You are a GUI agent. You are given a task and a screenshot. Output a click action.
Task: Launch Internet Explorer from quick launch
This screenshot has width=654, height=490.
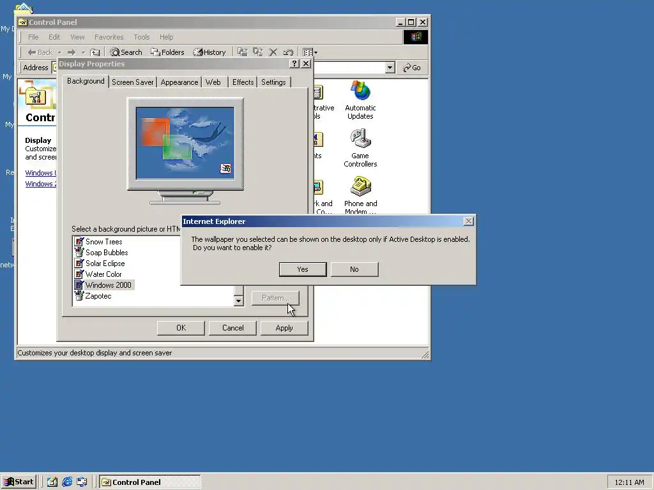67,482
